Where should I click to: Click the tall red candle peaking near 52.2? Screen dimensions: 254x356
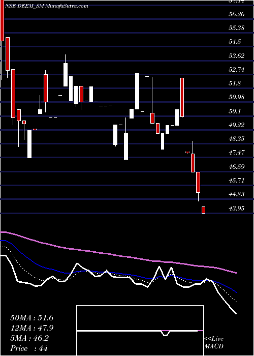(x=182, y=98)
